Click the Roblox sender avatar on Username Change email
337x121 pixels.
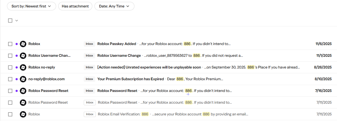point(23,56)
